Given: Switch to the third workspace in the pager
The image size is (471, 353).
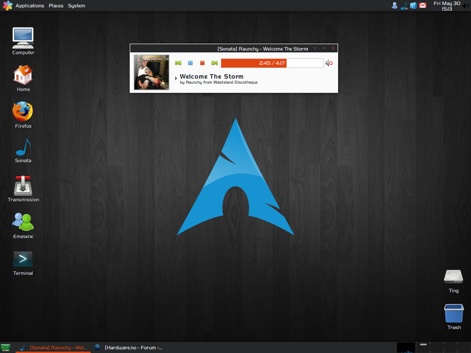Looking at the screenshot, I should 451,347.
